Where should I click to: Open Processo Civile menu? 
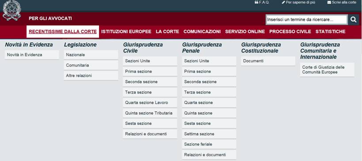(x=290, y=32)
